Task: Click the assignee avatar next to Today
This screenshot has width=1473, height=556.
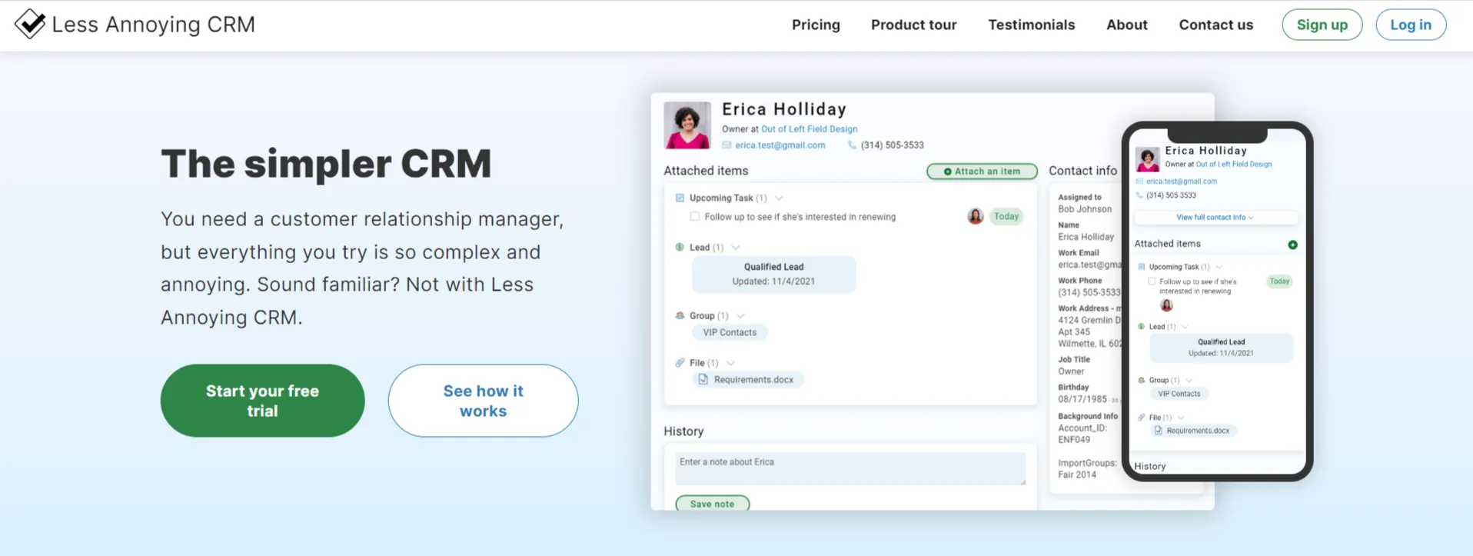Action: click(x=976, y=216)
